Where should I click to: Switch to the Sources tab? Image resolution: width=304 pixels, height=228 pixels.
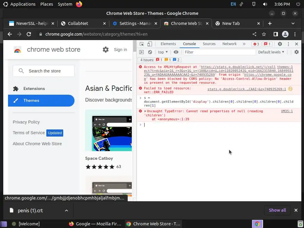pos(209,44)
